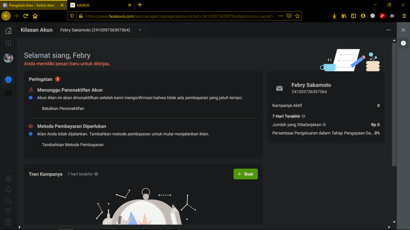
Task: Open settings gear in left sidebar
Action: coord(8,179)
